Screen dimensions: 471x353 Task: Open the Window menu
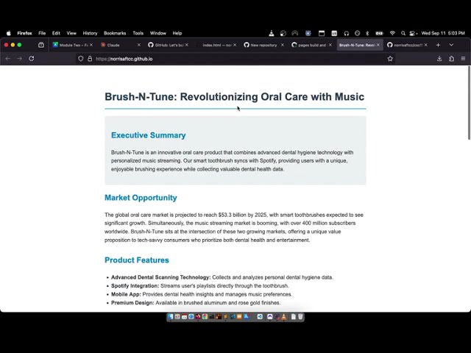(x=157, y=33)
